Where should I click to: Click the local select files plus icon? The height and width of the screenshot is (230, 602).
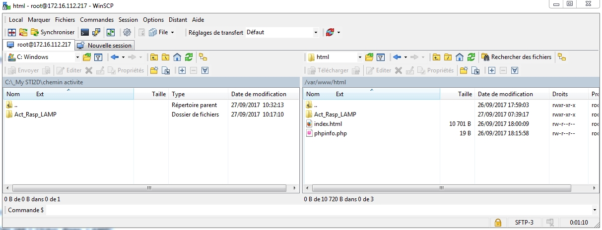pyautogui.click(x=182, y=70)
